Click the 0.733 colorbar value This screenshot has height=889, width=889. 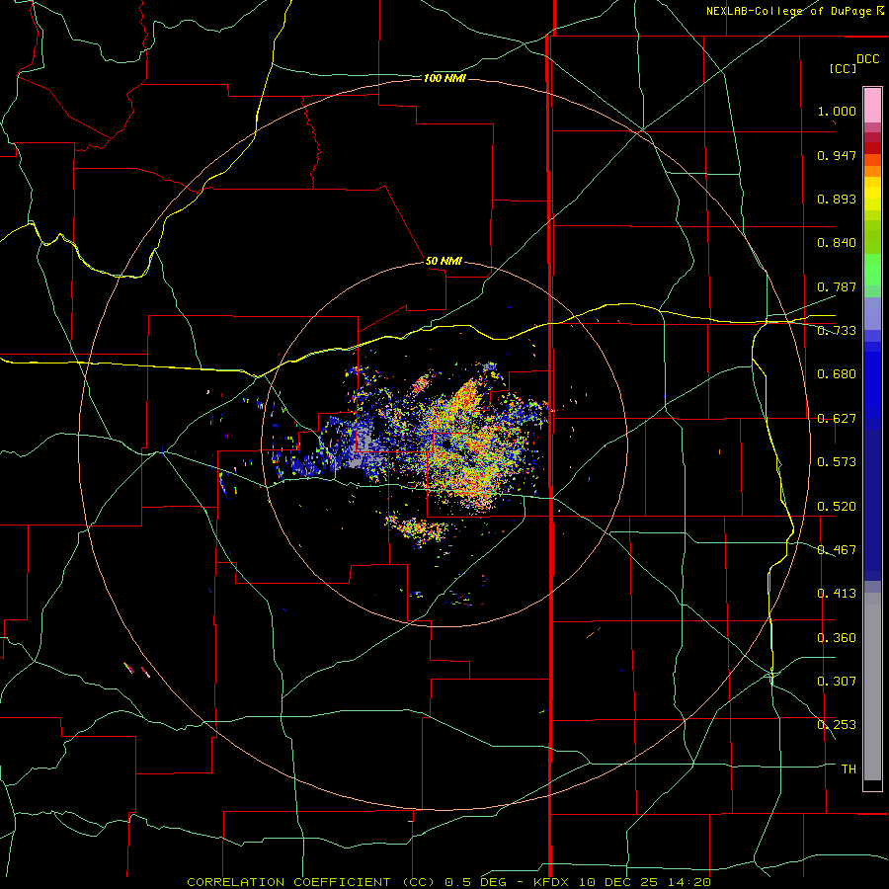click(x=837, y=331)
